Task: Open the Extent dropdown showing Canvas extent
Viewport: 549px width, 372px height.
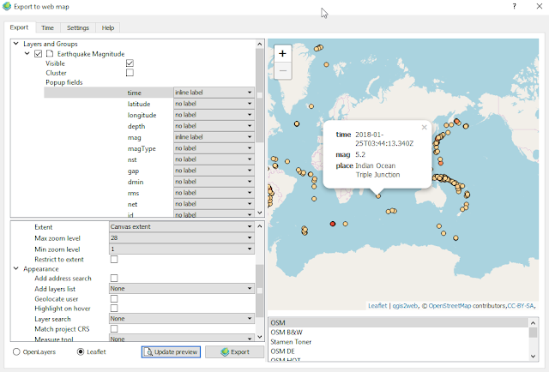Action: click(182, 227)
